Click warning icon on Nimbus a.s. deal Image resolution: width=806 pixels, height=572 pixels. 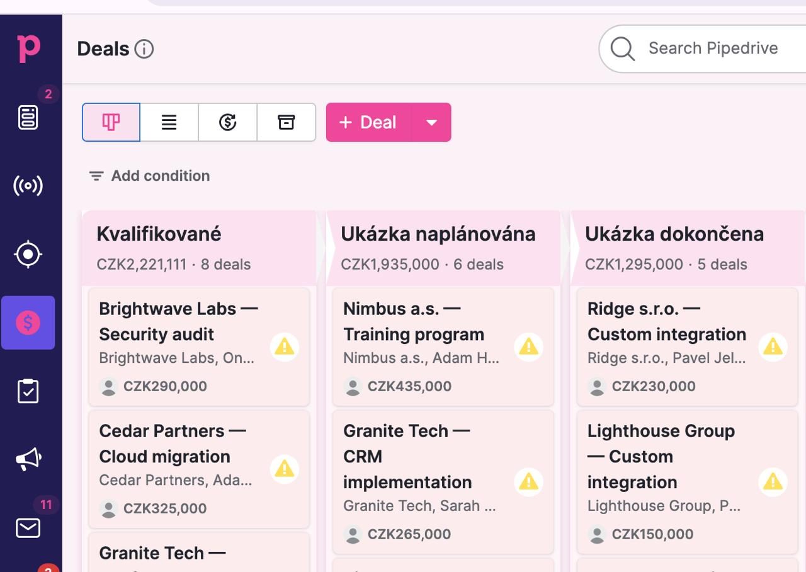click(529, 346)
